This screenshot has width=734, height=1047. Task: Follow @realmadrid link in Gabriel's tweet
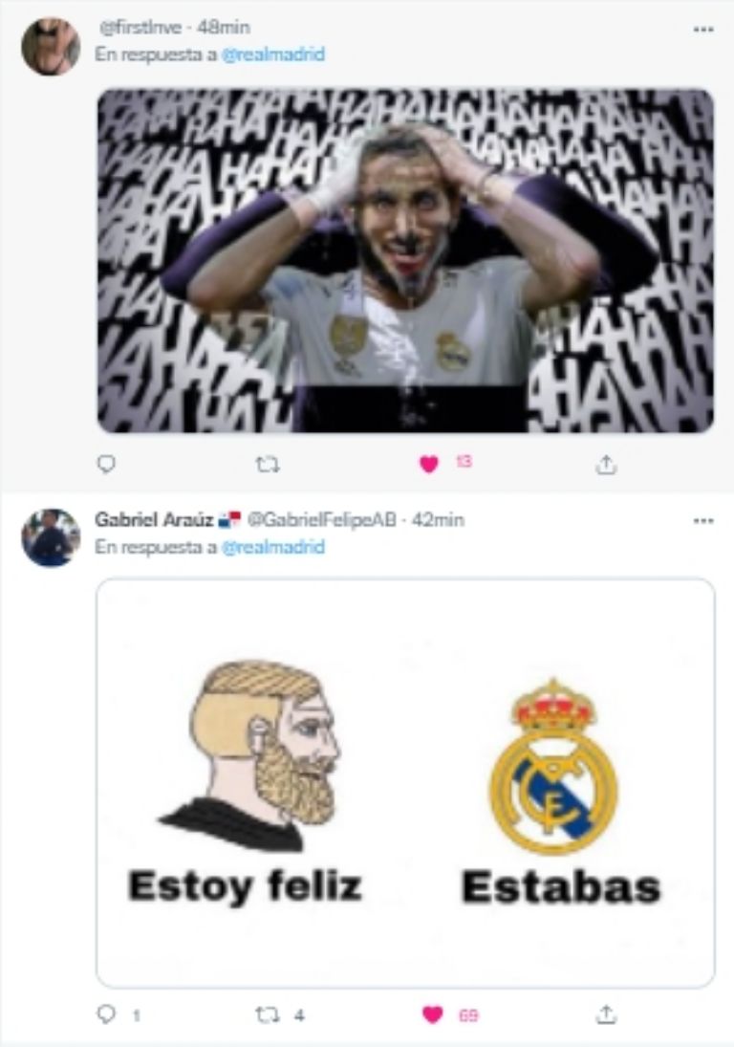point(273,547)
